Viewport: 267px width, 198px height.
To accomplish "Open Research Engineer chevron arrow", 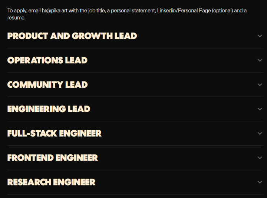I will click(260, 182).
